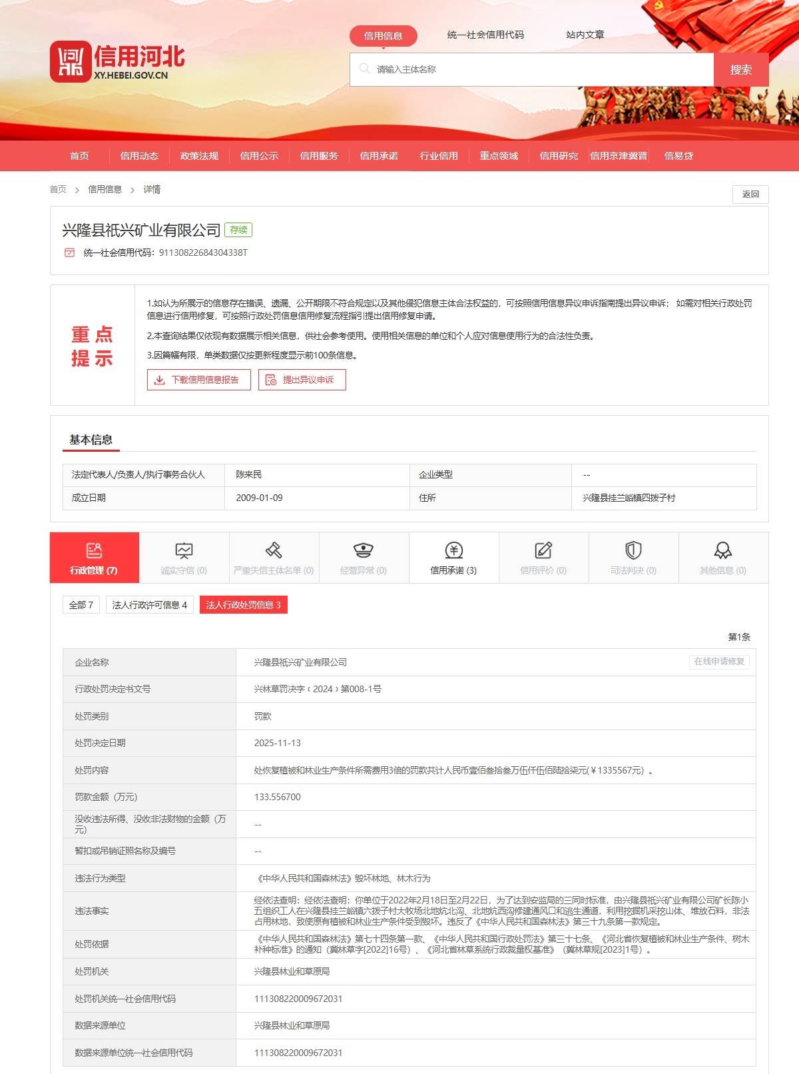Click the credit code 91130822684304338T
The image size is (799, 1074).
[203, 253]
